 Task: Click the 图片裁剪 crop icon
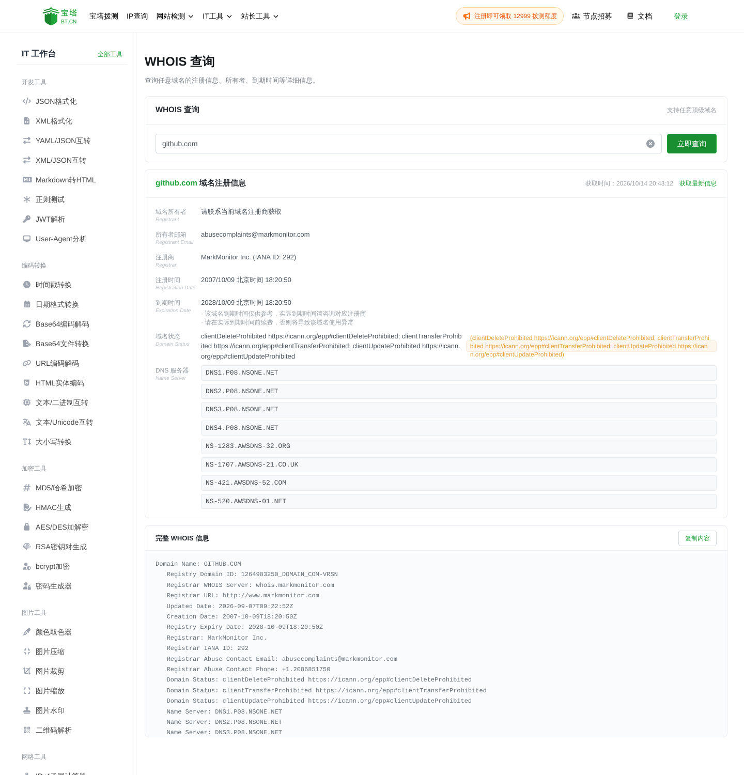coord(27,671)
